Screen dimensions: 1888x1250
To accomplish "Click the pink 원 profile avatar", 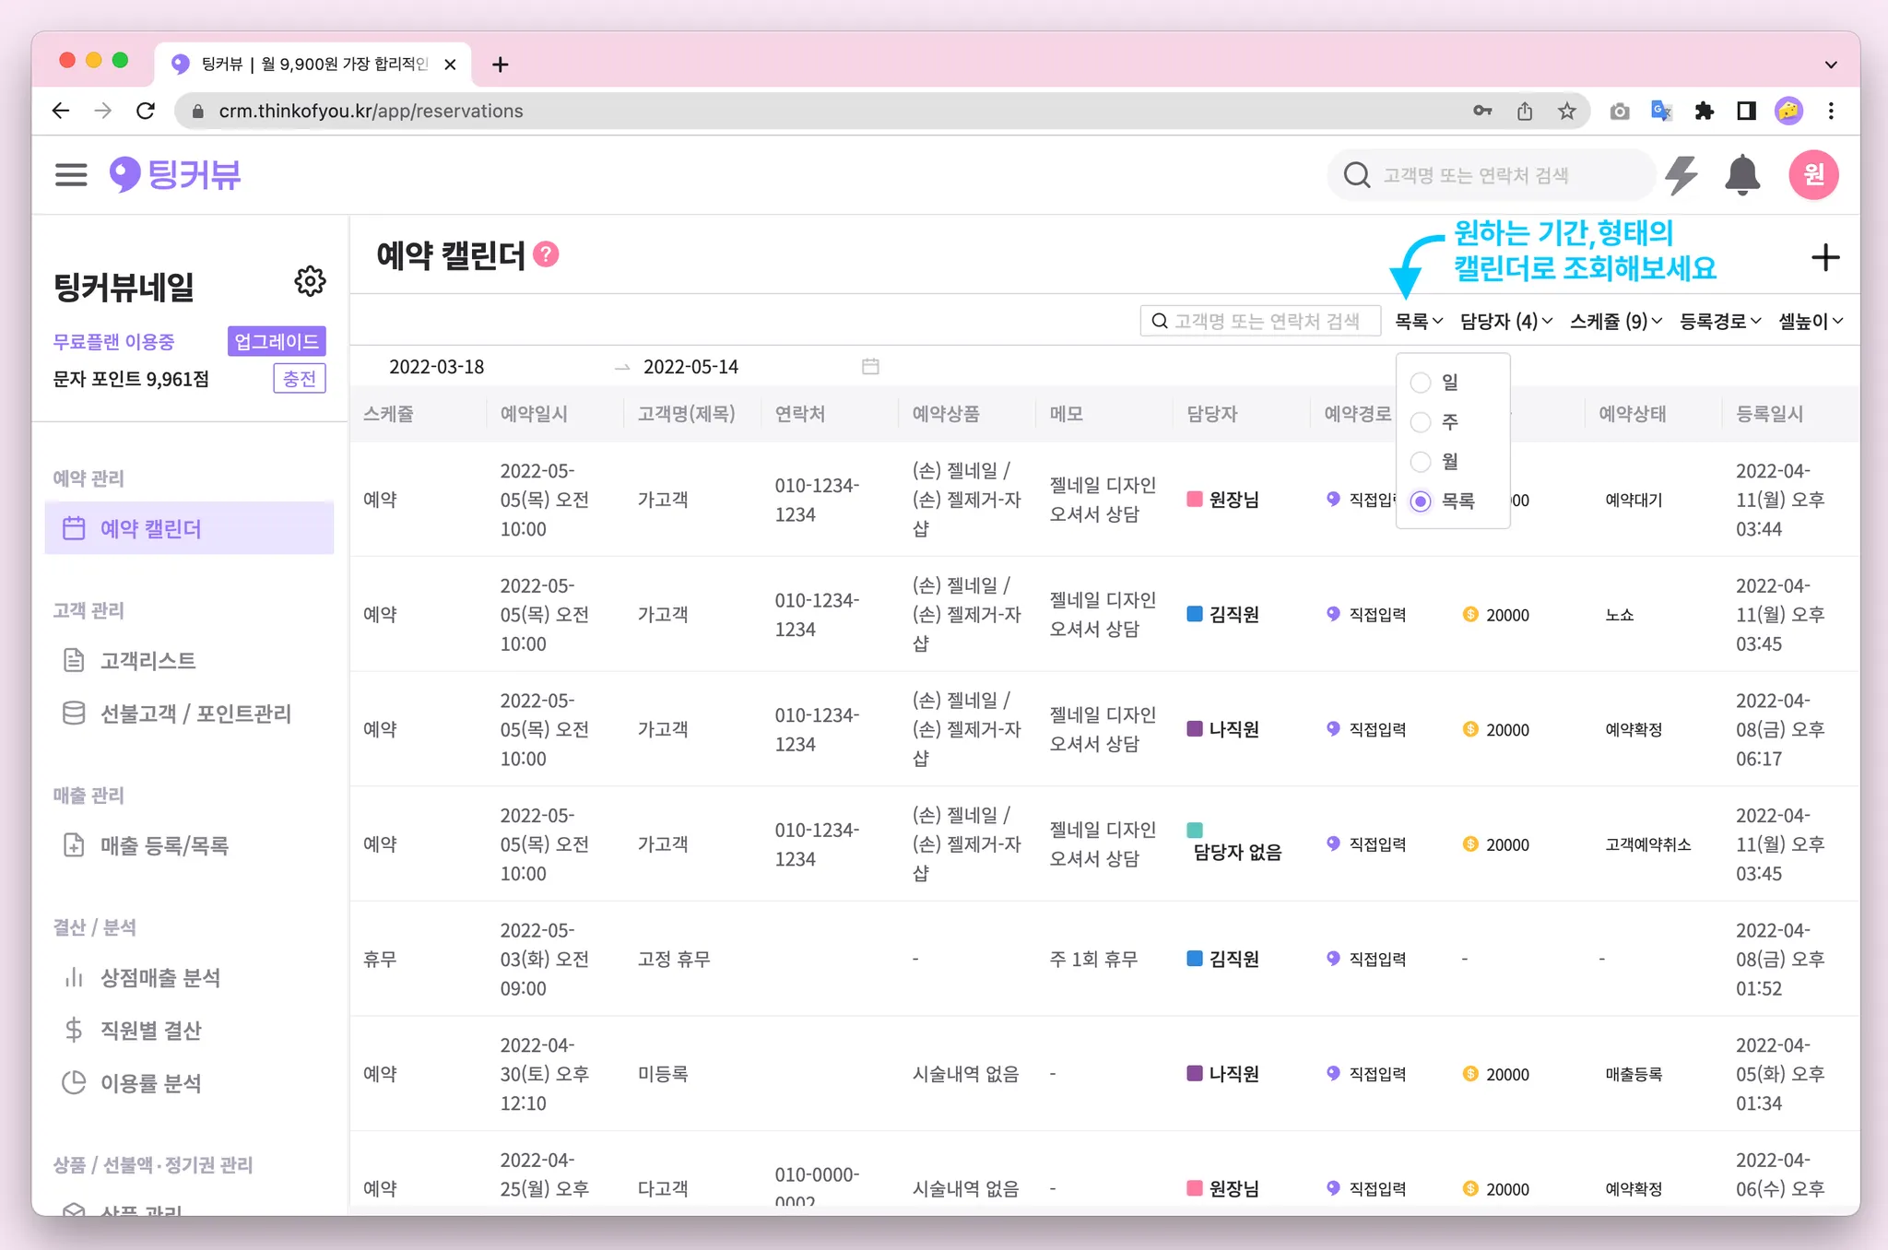I will tap(1813, 174).
